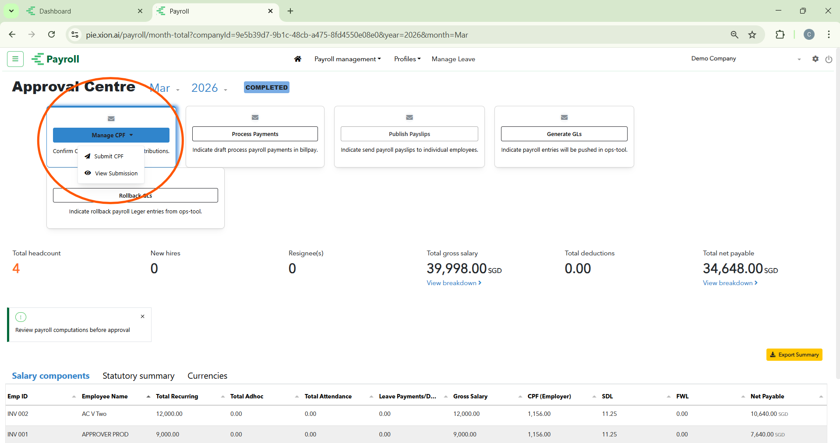Screen dimensions: 840x443
Task: Switch to Statutory summary tab
Action: pyautogui.click(x=138, y=376)
